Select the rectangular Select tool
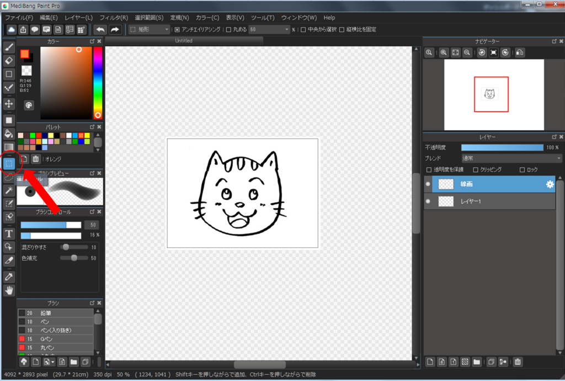565x381 pixels. 9,163
